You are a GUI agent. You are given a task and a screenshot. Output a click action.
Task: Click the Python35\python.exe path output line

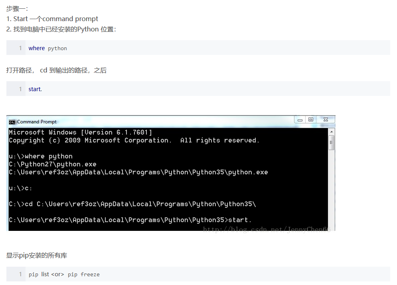[138, 172]
